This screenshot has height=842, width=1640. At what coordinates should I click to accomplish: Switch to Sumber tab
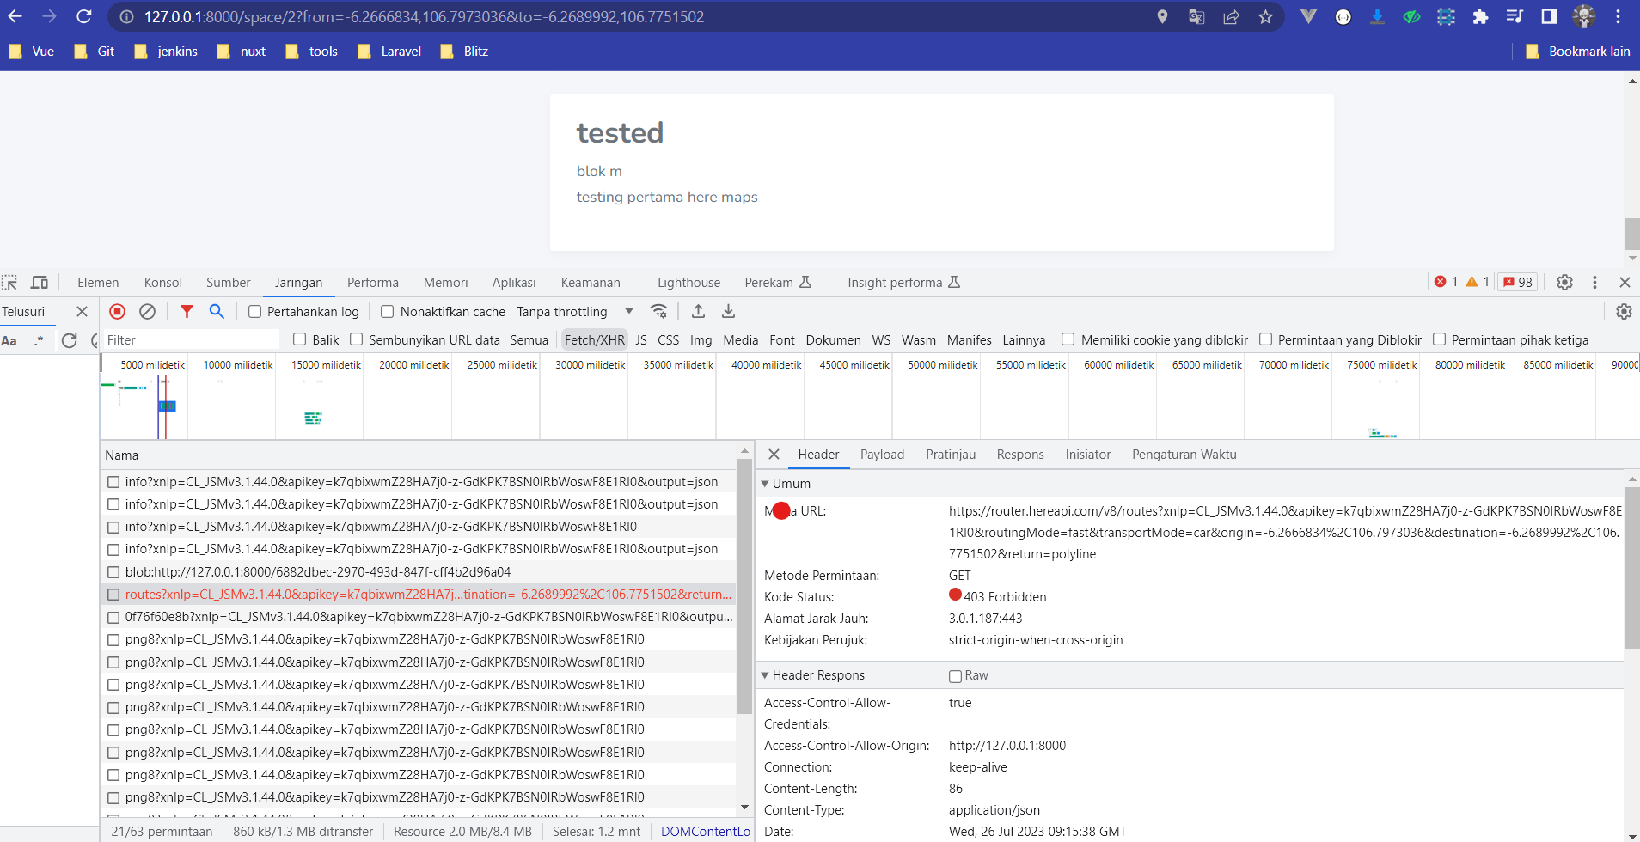228,283
